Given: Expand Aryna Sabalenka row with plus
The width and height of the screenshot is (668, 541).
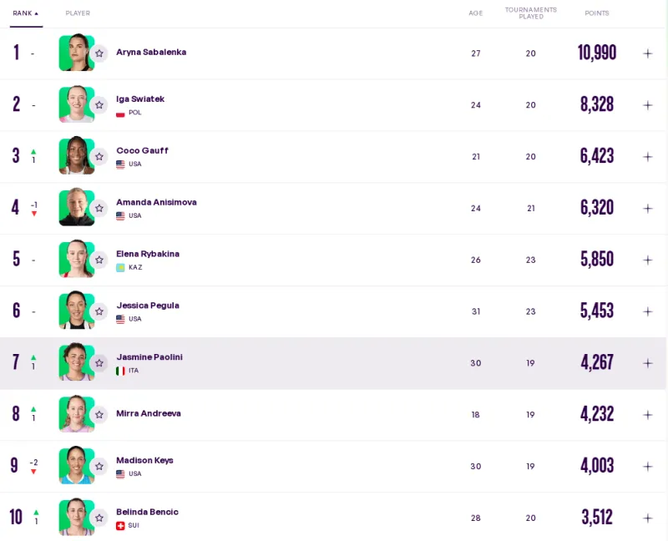Looking at the screenshot, I should tap(647, 53).
